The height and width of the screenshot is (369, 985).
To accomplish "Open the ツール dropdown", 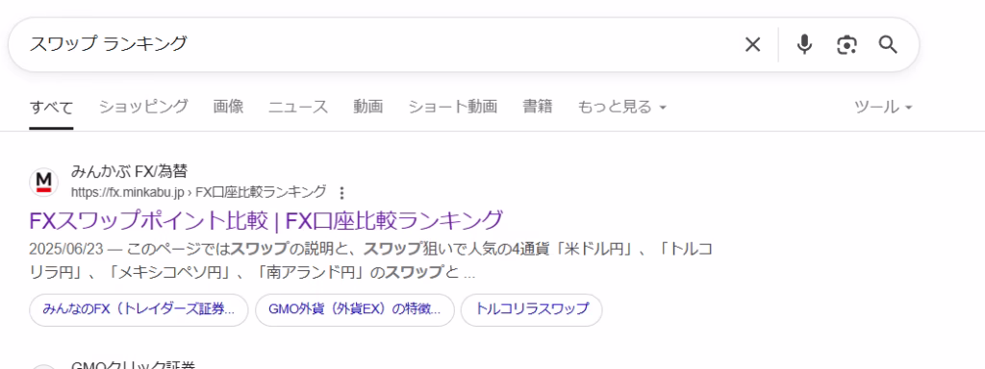I will 883,108.
